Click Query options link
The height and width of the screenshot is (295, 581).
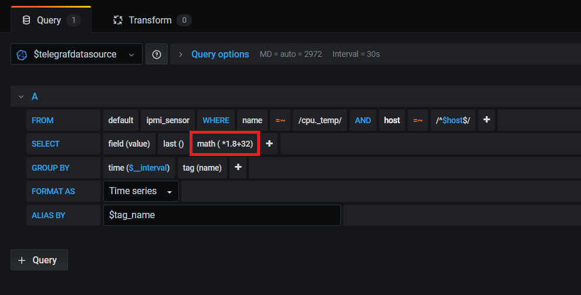(220, 55)
